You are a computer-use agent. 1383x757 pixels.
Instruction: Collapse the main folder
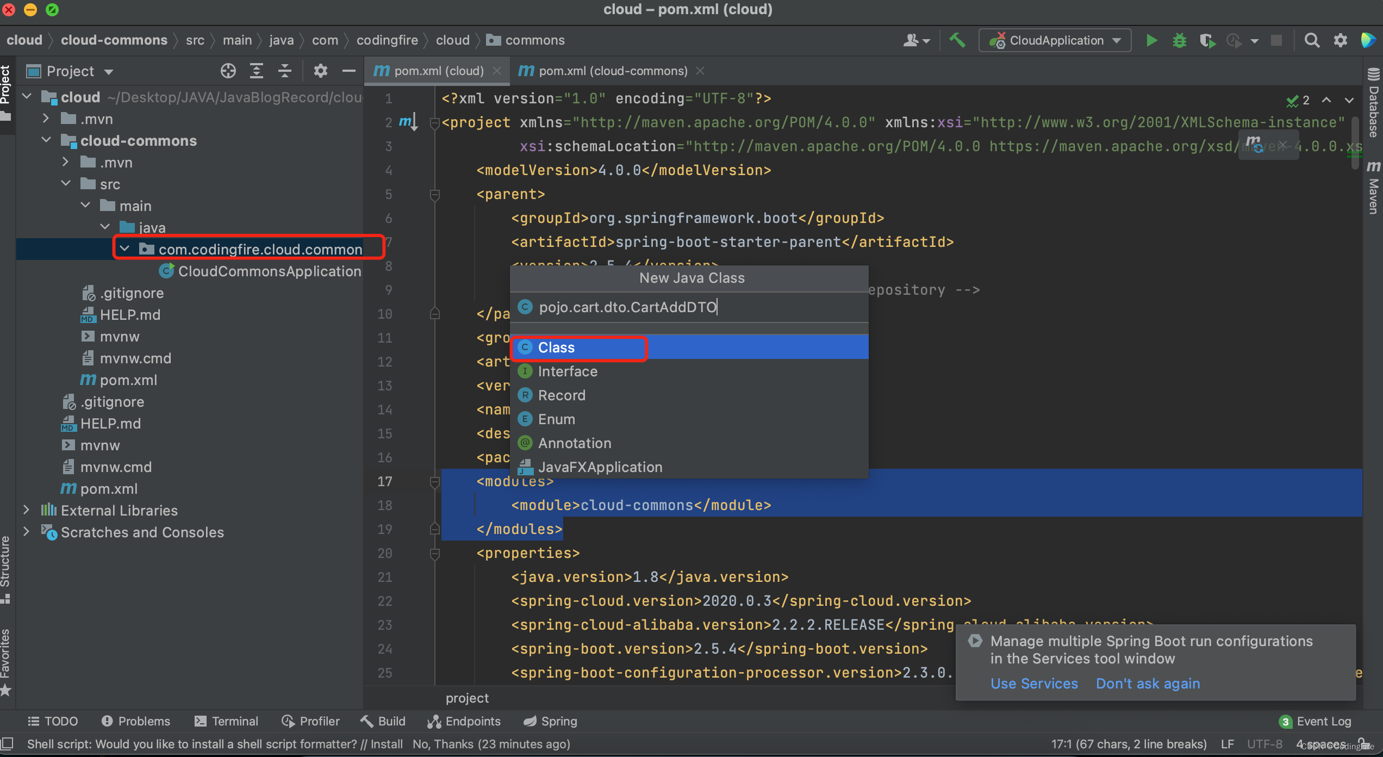[85, 206]
